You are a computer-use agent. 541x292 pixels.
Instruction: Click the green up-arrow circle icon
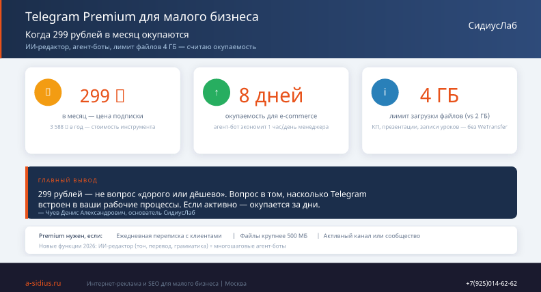217,92
